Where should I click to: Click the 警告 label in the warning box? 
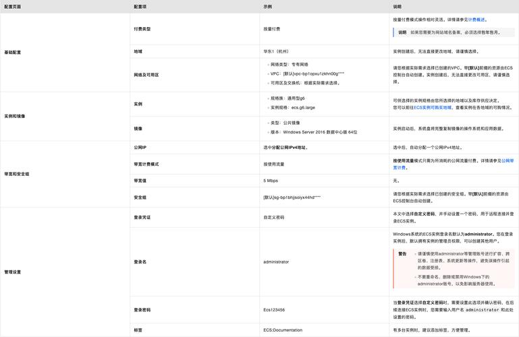(402, 253)
